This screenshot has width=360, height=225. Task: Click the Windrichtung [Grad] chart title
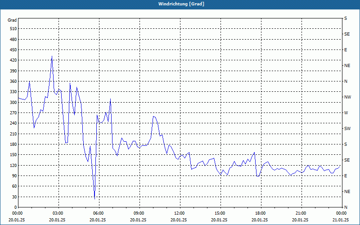click(181, 4)
